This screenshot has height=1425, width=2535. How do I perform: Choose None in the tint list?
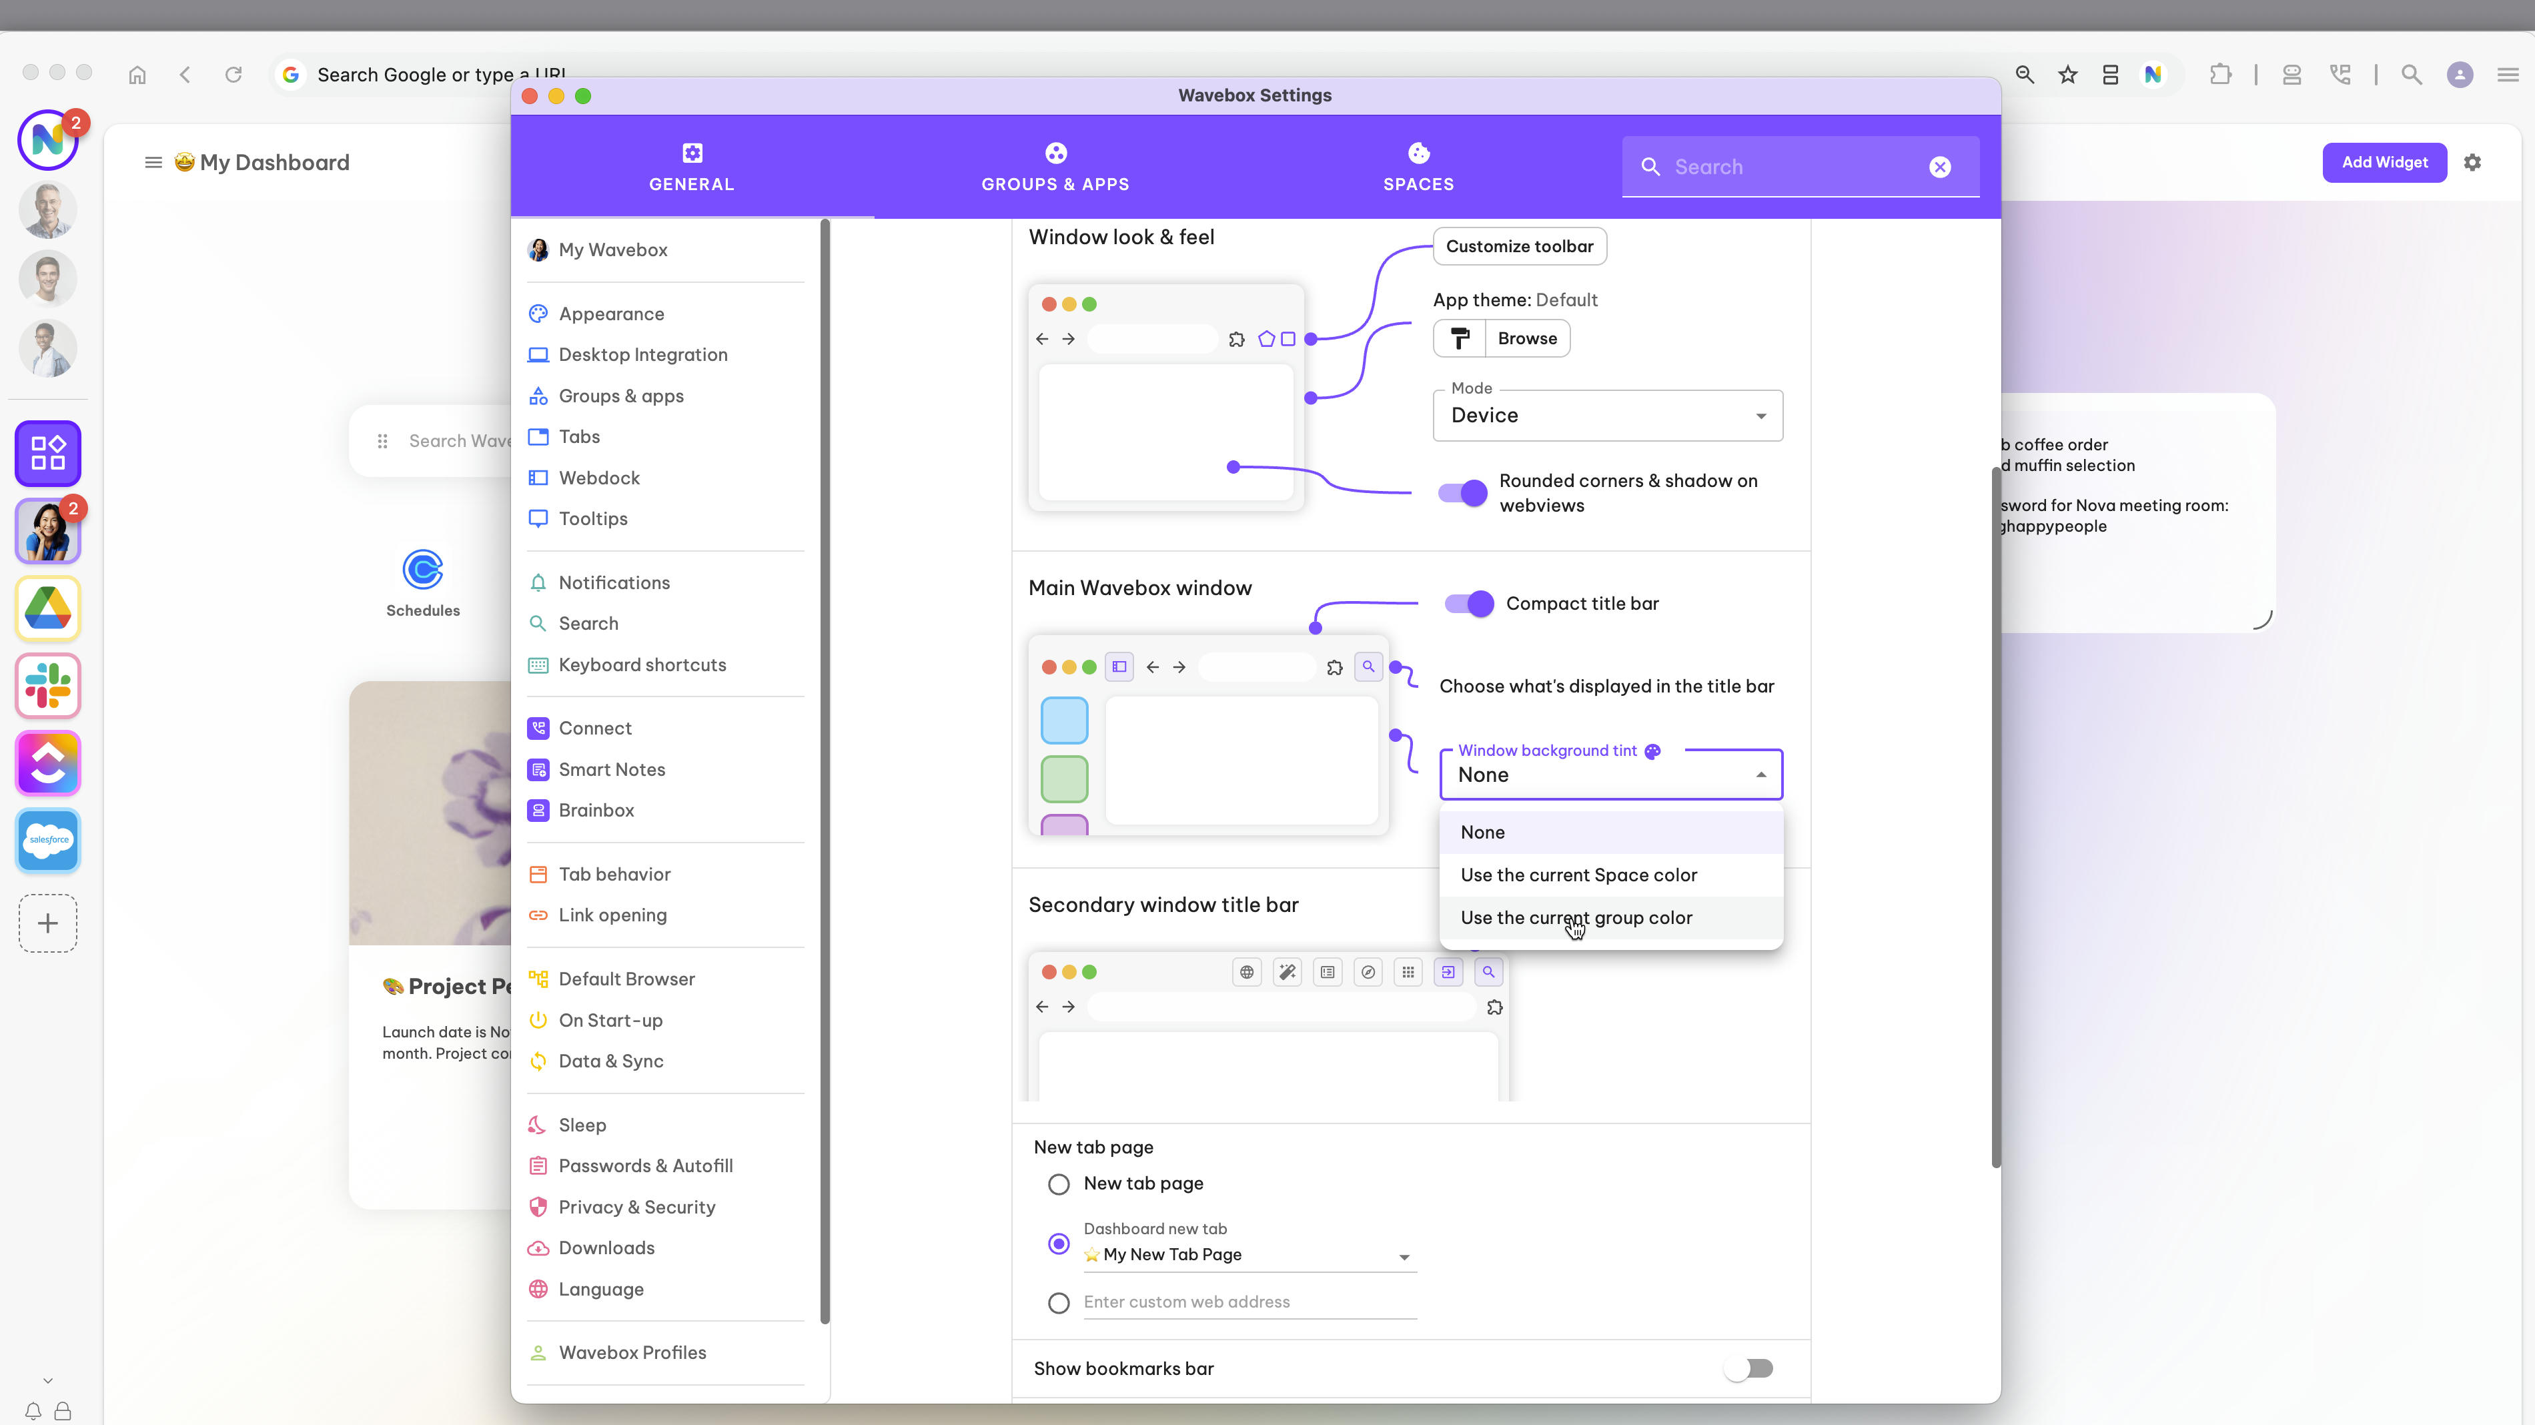coord(1610,833)
